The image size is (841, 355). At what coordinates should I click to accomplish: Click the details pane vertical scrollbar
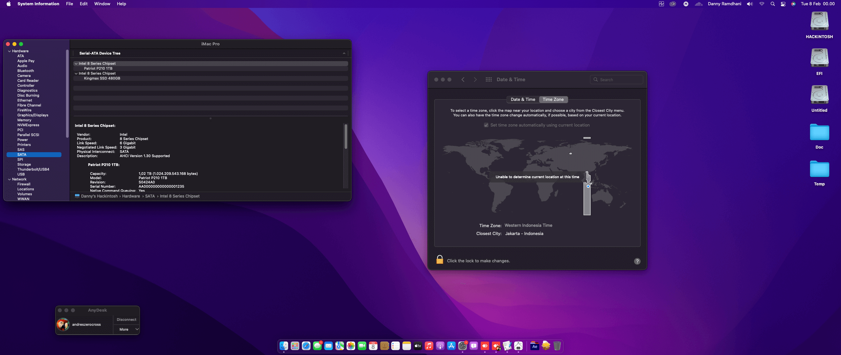346,137
